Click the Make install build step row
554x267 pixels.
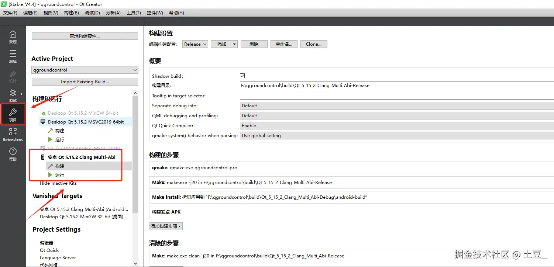tap(351, 197)
